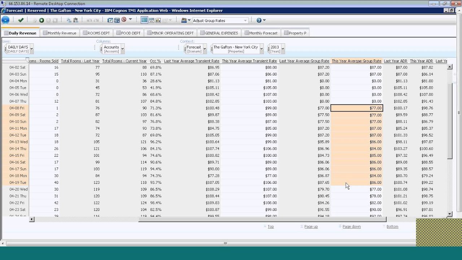
Task: Click the red circular recalculate icon
Action: click(x=124, y=19)
